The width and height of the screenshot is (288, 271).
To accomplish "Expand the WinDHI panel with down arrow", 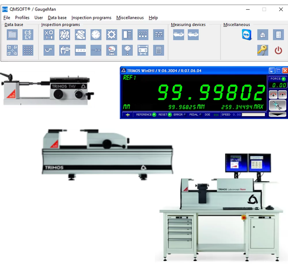I will 277,114.
